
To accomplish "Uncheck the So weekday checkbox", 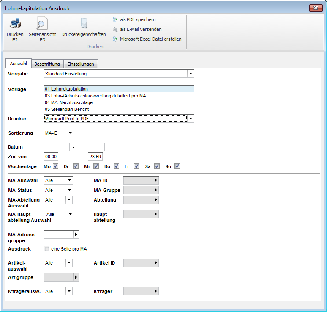I will 177,166.
